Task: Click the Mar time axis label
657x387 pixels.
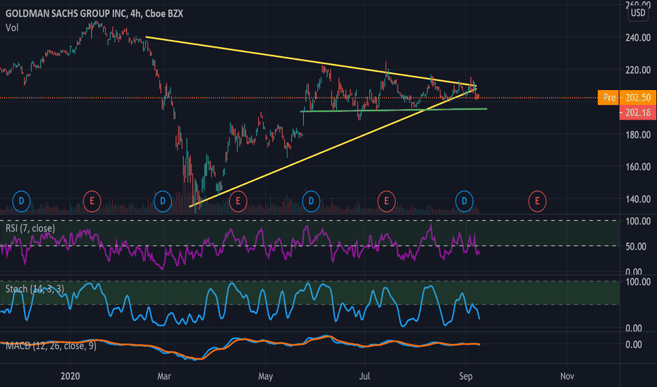Action: [164, 376]
